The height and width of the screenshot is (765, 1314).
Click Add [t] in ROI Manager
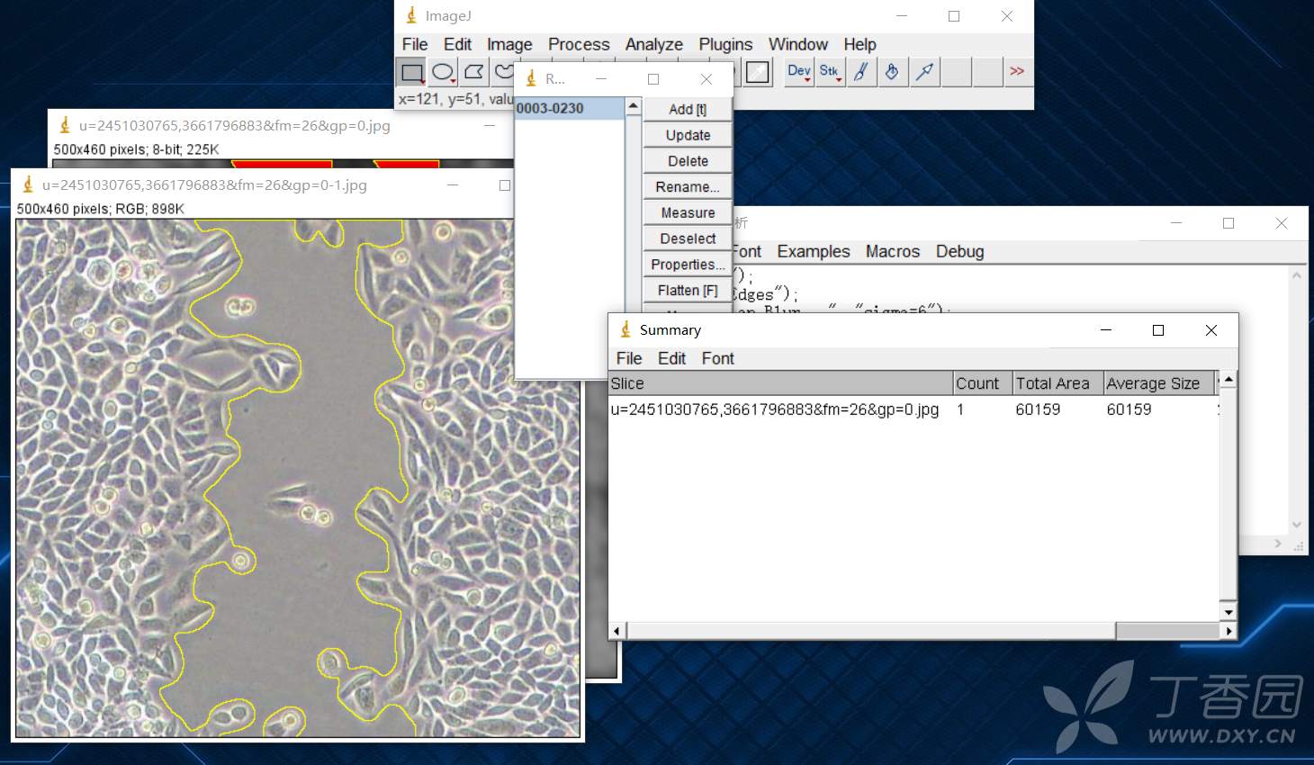tap(688, 109)
